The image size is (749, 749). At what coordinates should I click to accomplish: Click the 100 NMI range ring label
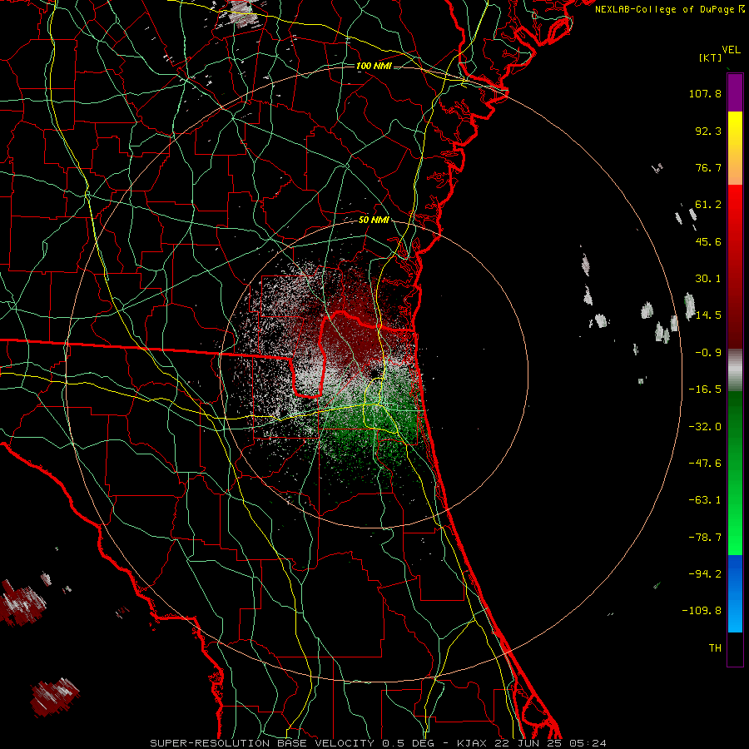tap(374, 66)
